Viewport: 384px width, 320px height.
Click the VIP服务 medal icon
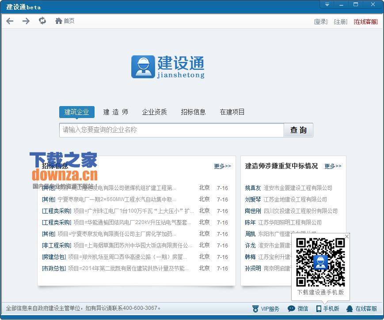point(255,309)
